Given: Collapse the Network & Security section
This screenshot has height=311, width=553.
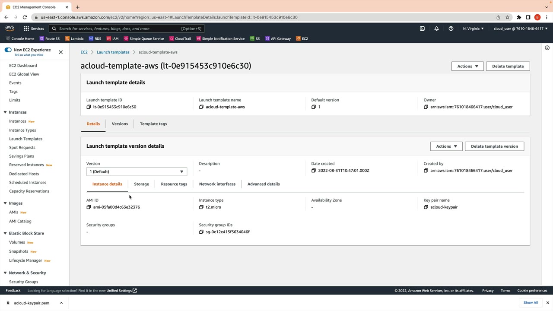Looking at the screenshot, I should click(5, 273).
